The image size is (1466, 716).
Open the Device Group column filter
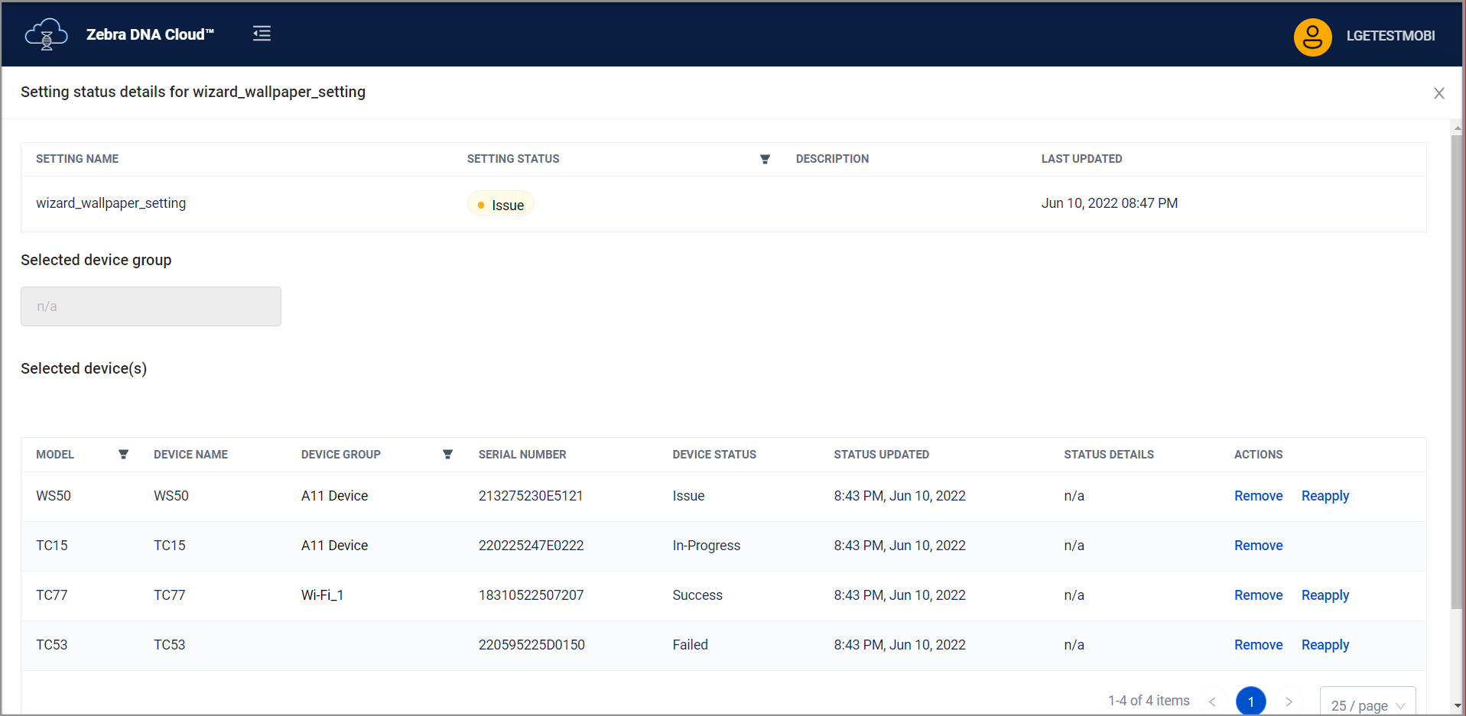click(x=447, y=455)
